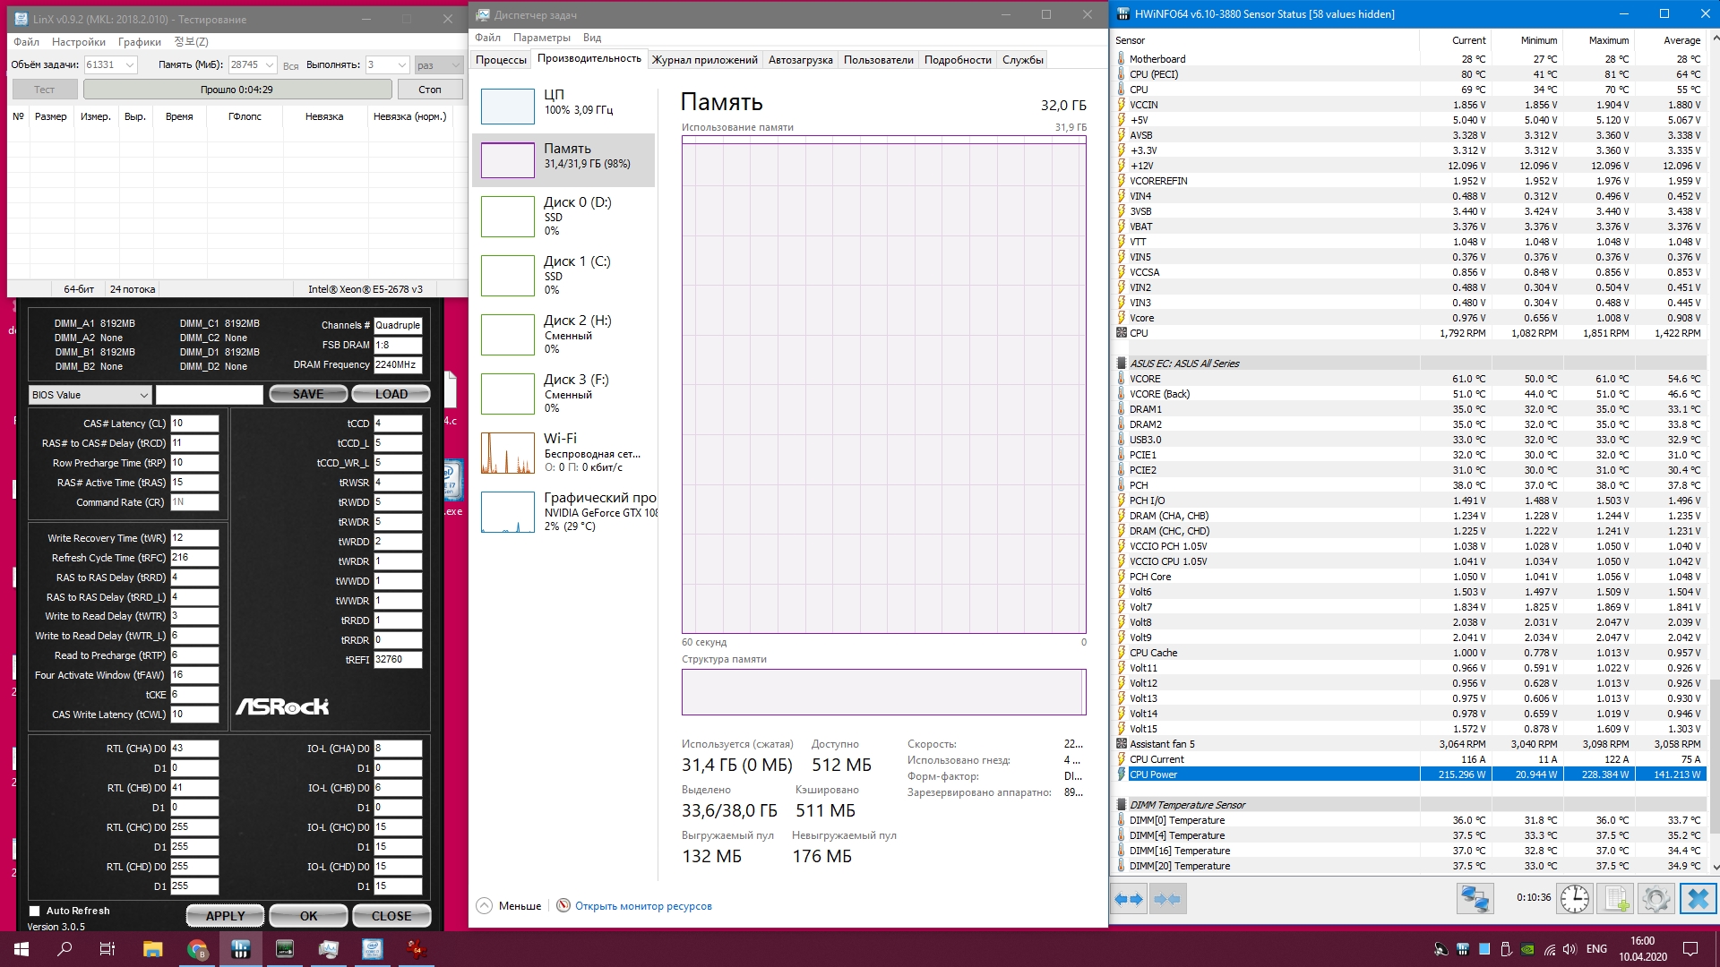Switch to Автозагрузка tab
This screenshot has height=967, width=1720.
800,60
